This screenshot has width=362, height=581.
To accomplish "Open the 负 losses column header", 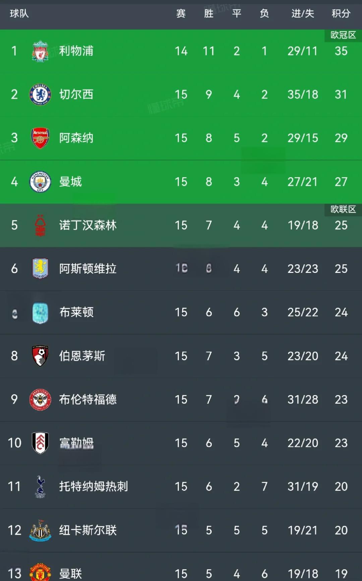I will 264,14.
